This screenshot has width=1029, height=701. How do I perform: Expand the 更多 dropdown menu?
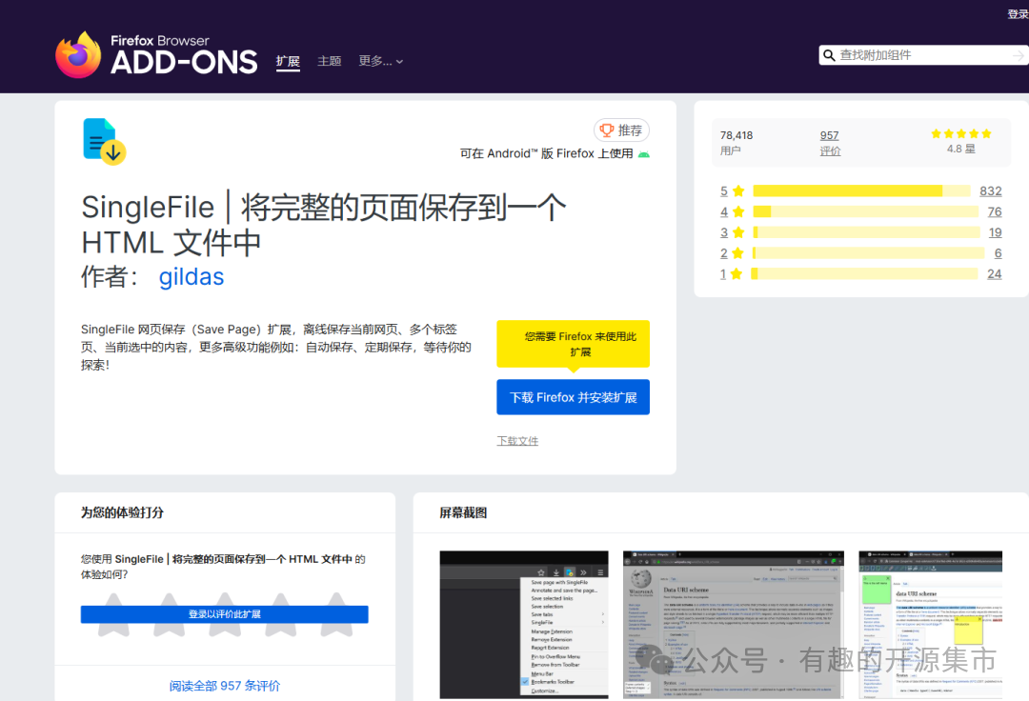tap(380, 61)
